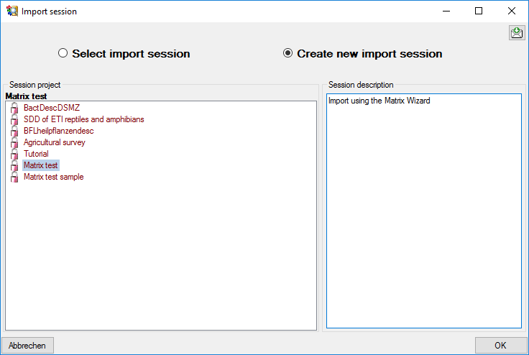
Task: Select SDD of ETI reptiles and amphibians
Action: [83, 119]
